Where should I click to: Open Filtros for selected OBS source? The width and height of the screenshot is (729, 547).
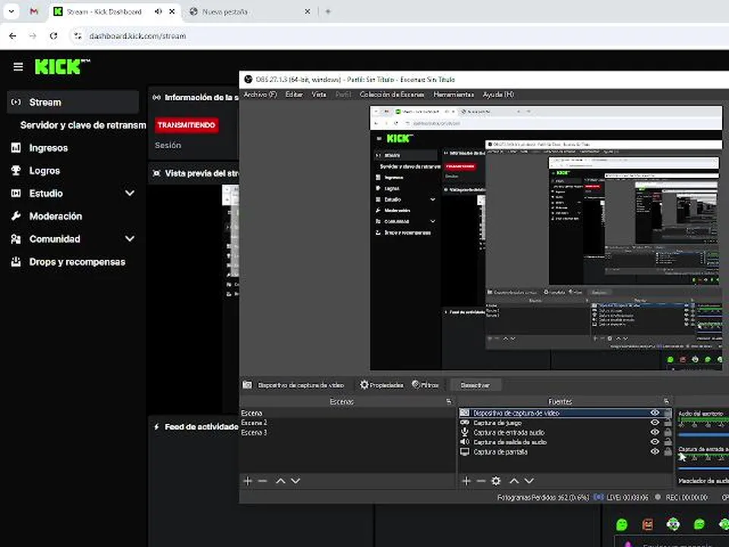[x=425, y=384]
